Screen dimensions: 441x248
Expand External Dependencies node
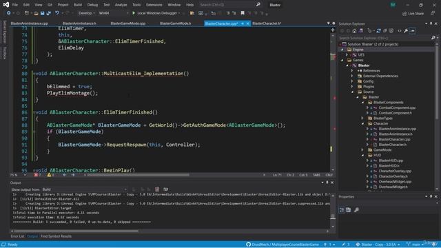[x=352, y=76]
